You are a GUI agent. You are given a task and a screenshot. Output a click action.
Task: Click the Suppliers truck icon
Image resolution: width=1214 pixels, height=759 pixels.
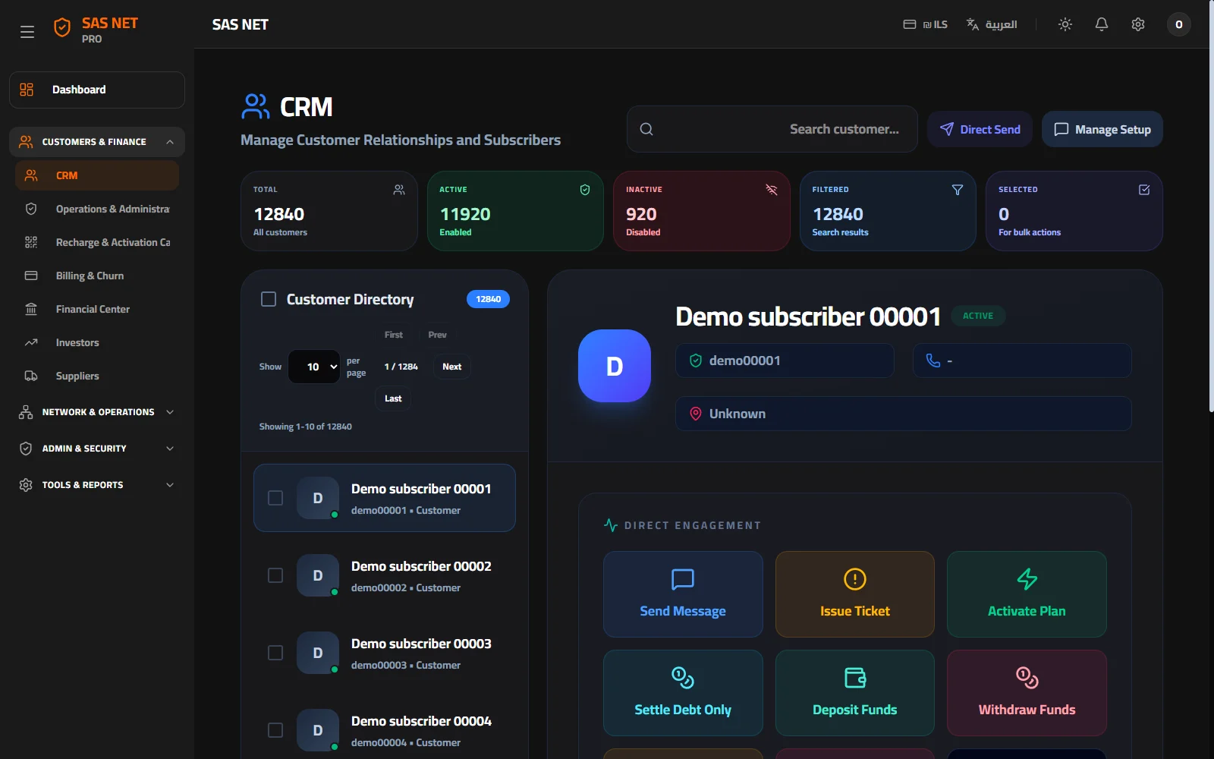pos(31,376)
